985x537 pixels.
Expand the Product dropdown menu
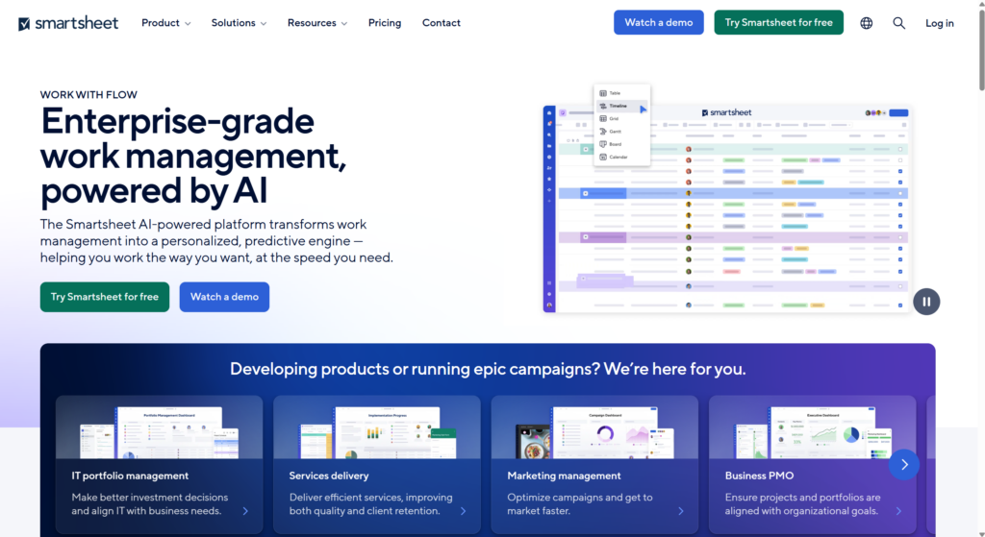165,23
